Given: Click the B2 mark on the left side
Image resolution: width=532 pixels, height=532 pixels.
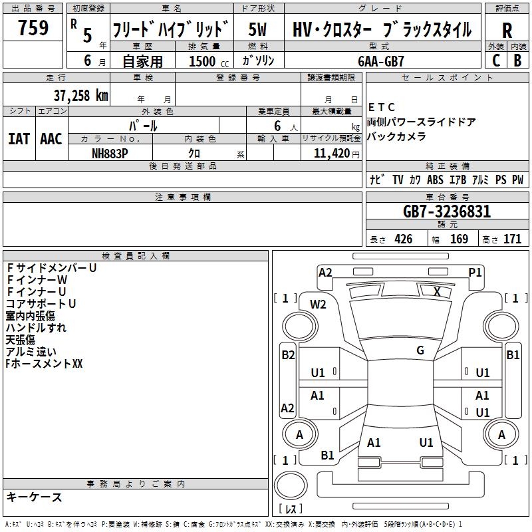Looking at the screenshot, I should [287, 355].
